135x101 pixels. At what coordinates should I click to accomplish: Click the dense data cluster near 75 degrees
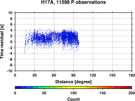tap(64, 35)
